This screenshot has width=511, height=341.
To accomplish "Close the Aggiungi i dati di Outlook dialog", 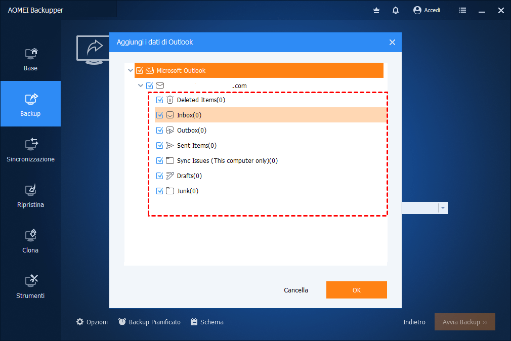I will (392, 42).
